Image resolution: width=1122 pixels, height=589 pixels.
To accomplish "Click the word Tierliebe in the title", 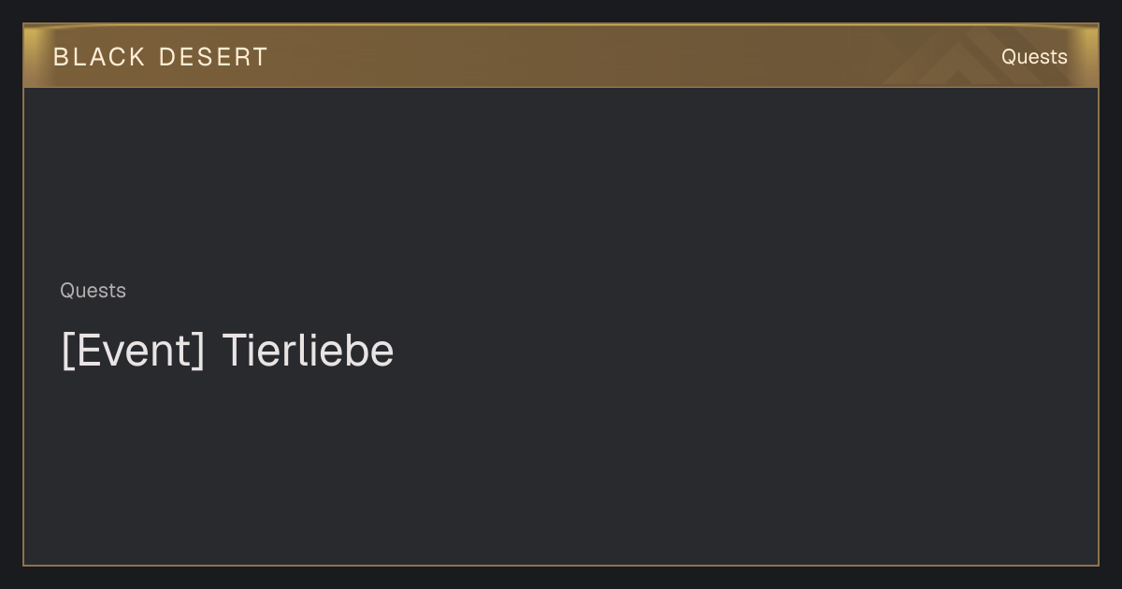I will click(x=309, y=351).
